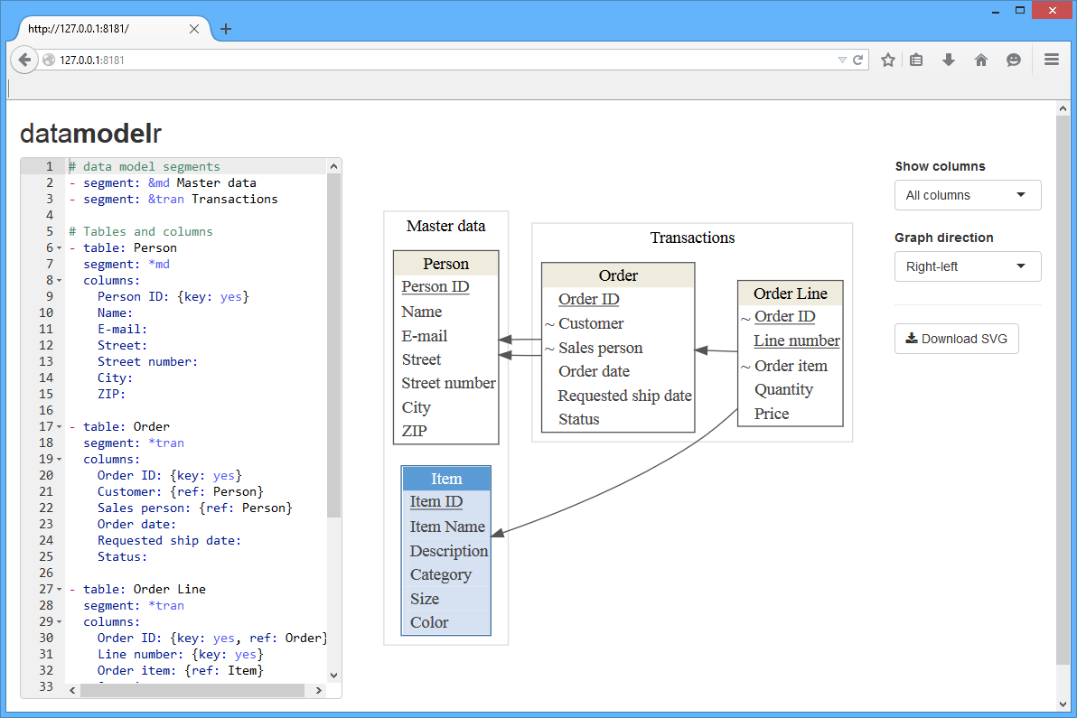
Task: Open the bookmarks list icon
Action: coord(916,61)
